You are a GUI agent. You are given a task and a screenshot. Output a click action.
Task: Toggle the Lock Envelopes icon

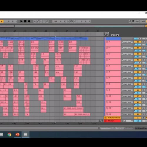point(117,35)
